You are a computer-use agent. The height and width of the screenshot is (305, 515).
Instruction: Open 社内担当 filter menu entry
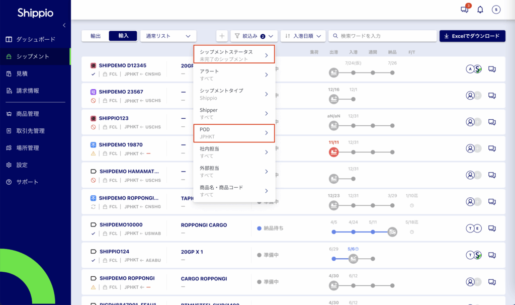pos(234,152)
